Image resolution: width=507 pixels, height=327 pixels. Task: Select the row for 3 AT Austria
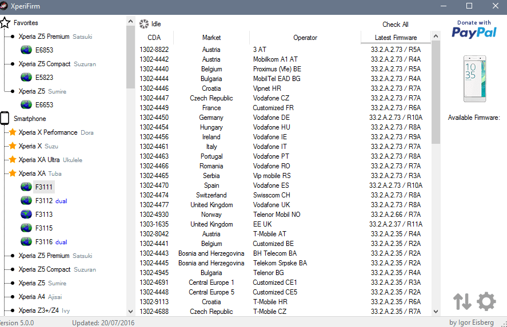[x=284, y=50]
